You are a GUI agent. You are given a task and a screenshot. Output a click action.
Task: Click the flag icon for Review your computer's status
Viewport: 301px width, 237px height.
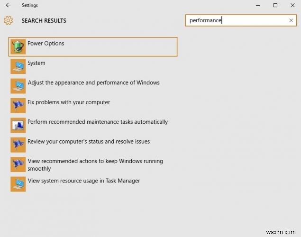18,145
